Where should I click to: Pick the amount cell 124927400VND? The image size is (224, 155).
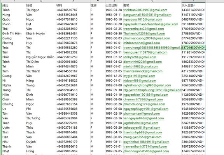tap(193, 151)
